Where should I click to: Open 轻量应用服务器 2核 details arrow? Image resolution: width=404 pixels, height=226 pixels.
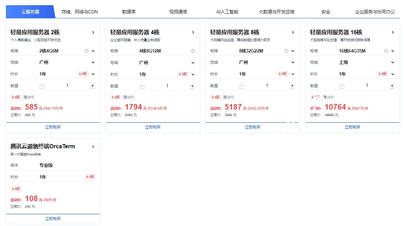click(93, 32)
